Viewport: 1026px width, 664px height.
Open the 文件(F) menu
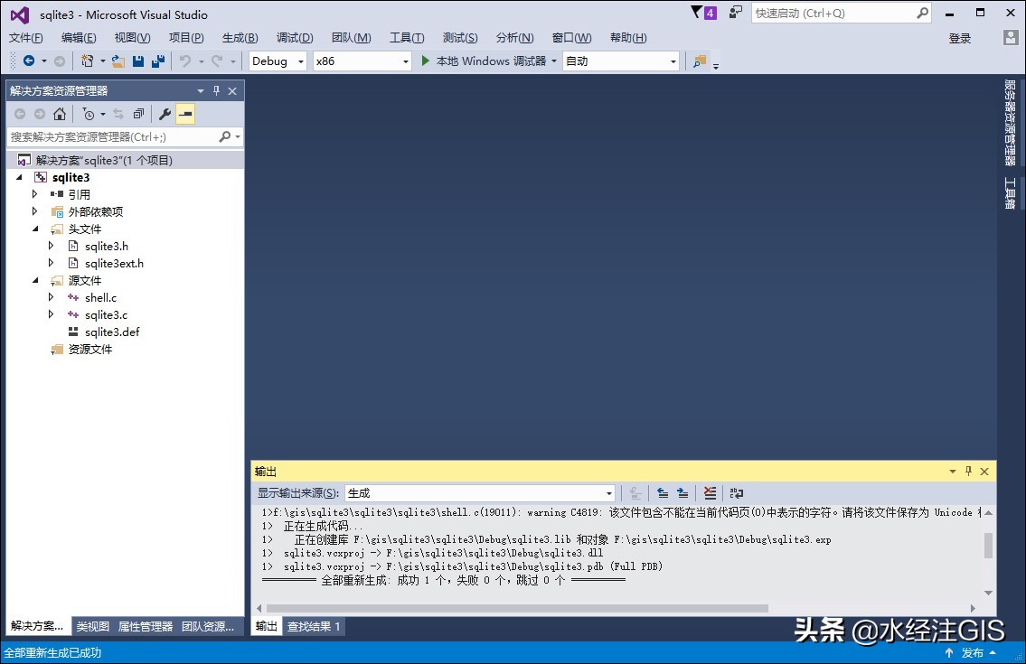26,38
